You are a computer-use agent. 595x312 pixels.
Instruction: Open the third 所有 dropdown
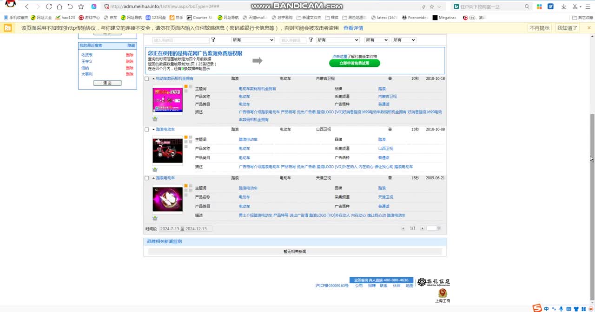pos(376,40)
